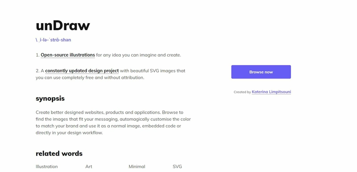The width and height of the screenshot is (357, 172).
Task: Click the line 'directly in your design workflow'
Action: (69, 133)
